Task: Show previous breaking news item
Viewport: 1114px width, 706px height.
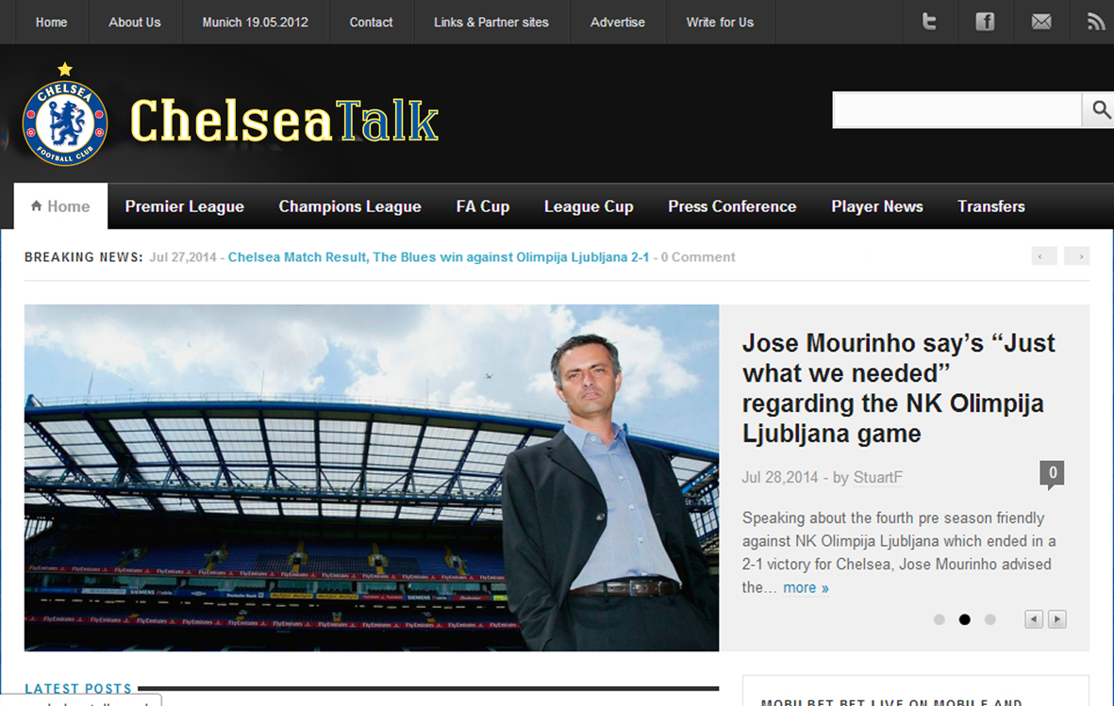Action: [x=1043, y=255]
